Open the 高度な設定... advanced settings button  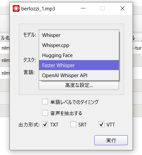pyautogui.click(x=79, y=85)
